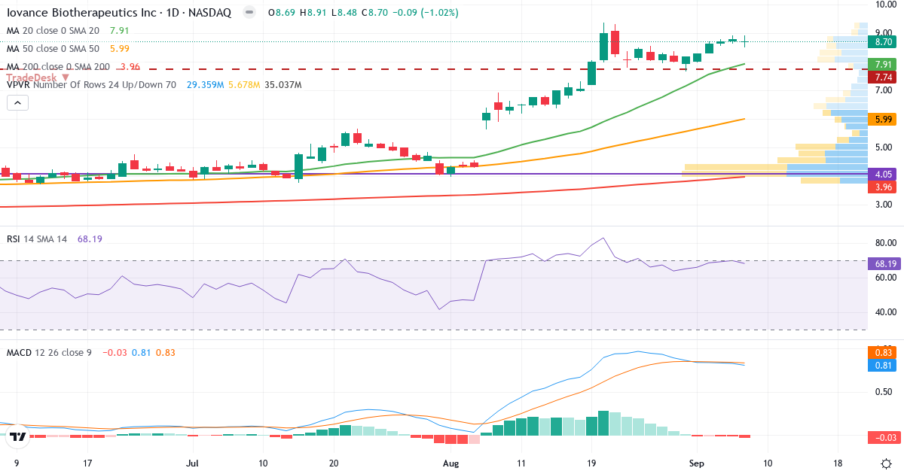The image size is (904, 474).
Task: Click the '0.50' MACD axis level
Action: point(885,391)
